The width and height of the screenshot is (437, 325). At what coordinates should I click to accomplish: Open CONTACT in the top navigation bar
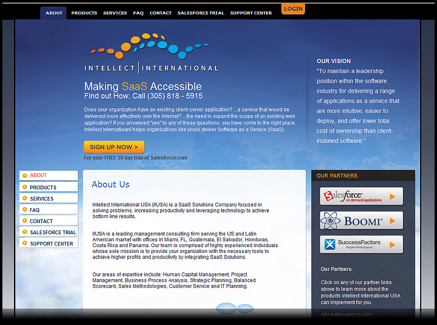(160, 13)
